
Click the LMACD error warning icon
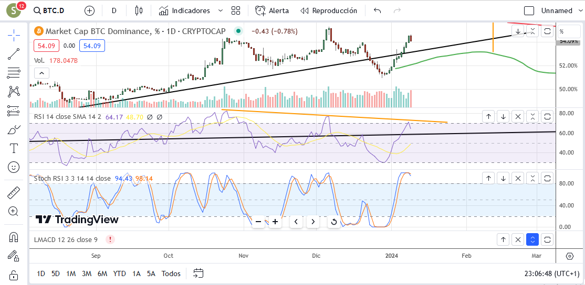pos(110,239)
